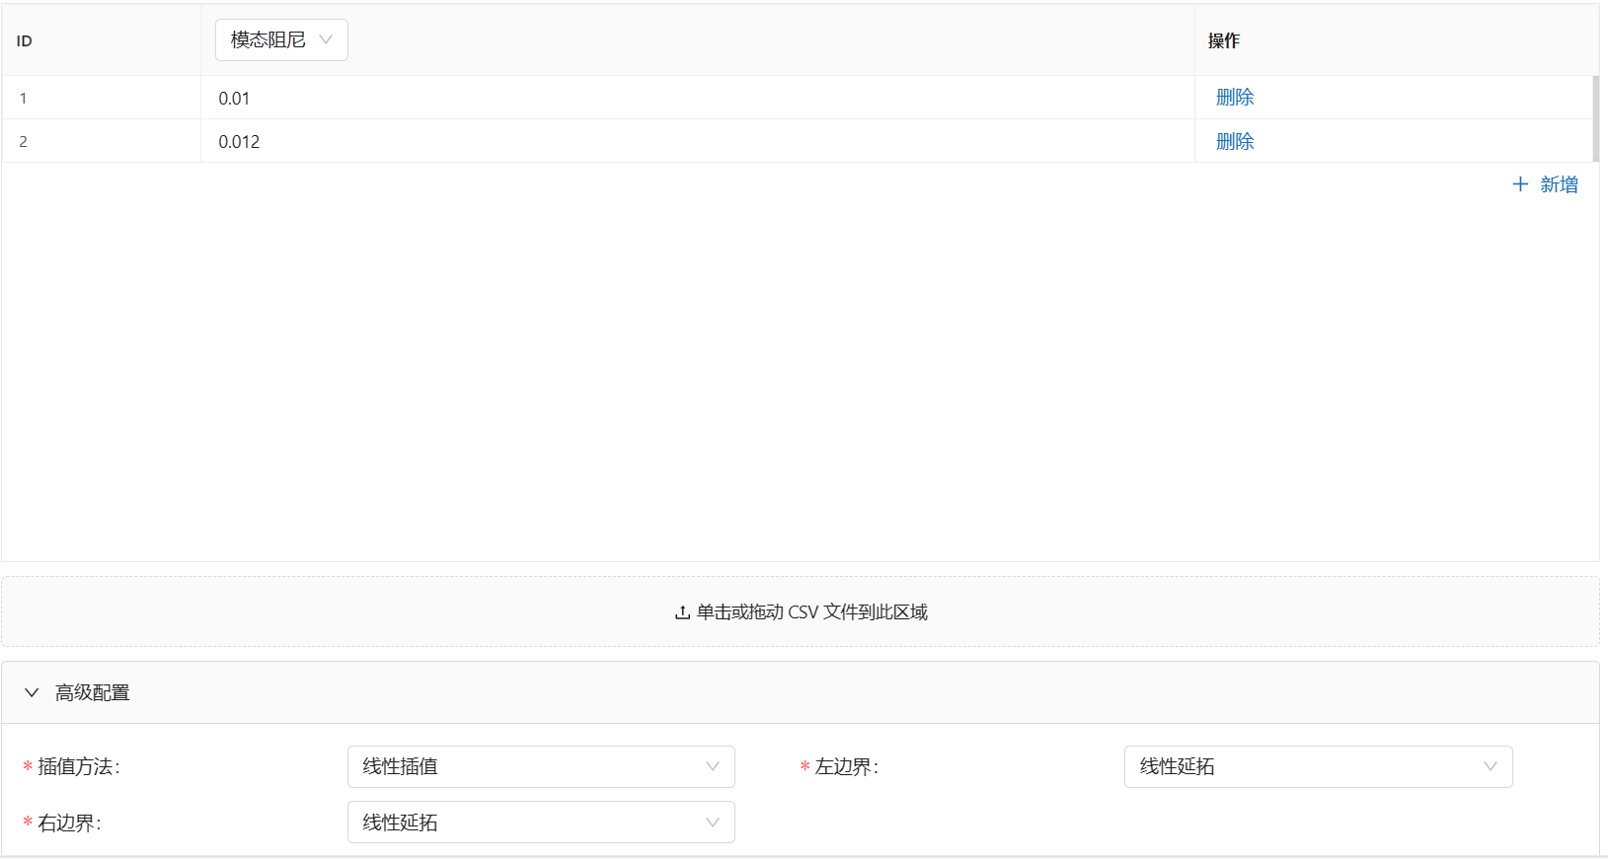This screenshot has height=859, width=1608.
Task: Select the 0.01 cell in row 1
Action: pos(698,98)
